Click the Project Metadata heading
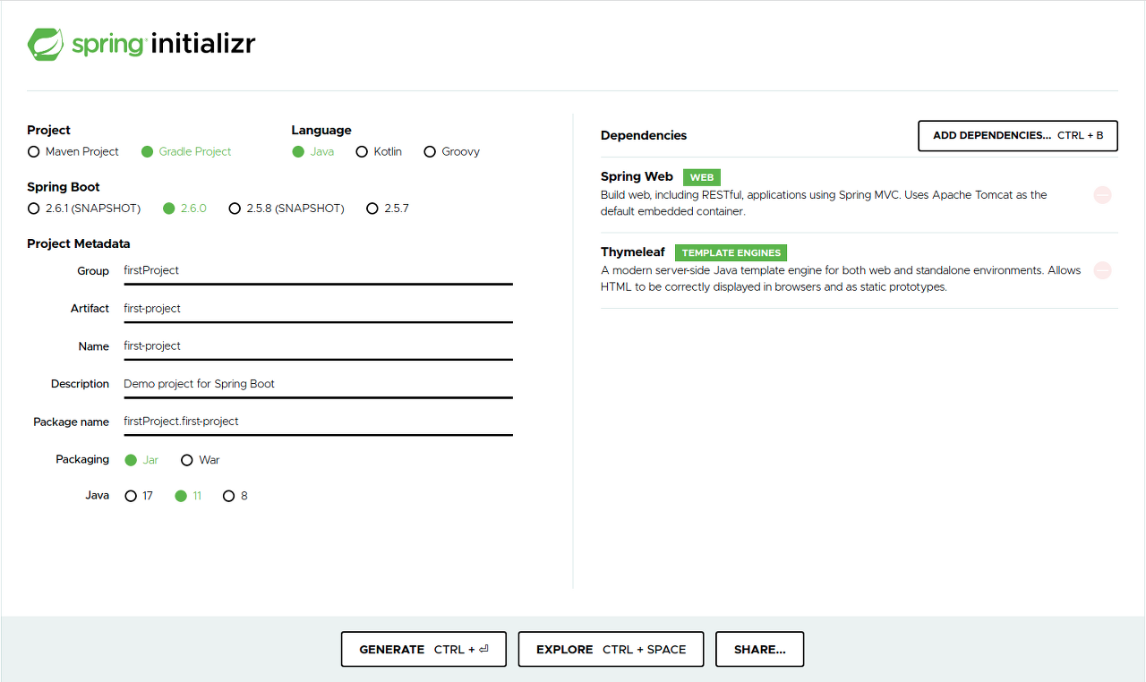1146x682 pixels. click(79, 243)
